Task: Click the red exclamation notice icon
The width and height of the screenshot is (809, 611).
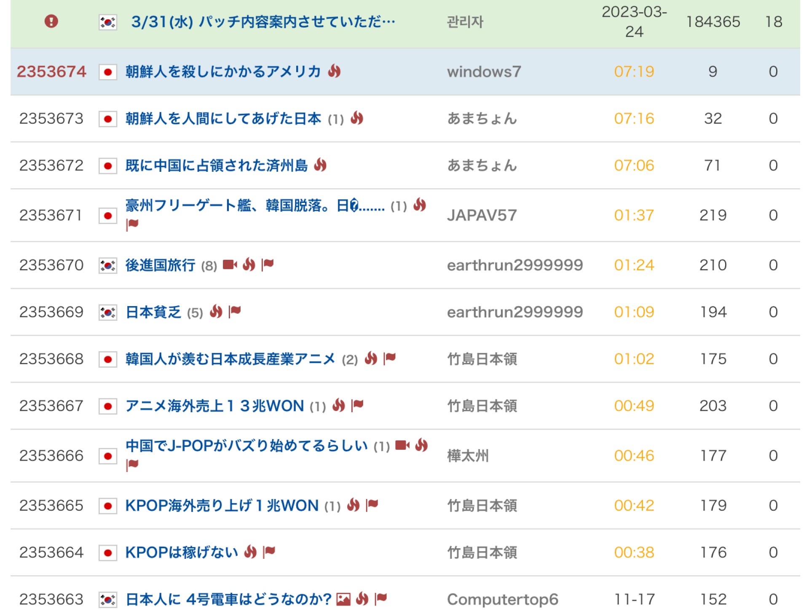Action: pos(51,21)
